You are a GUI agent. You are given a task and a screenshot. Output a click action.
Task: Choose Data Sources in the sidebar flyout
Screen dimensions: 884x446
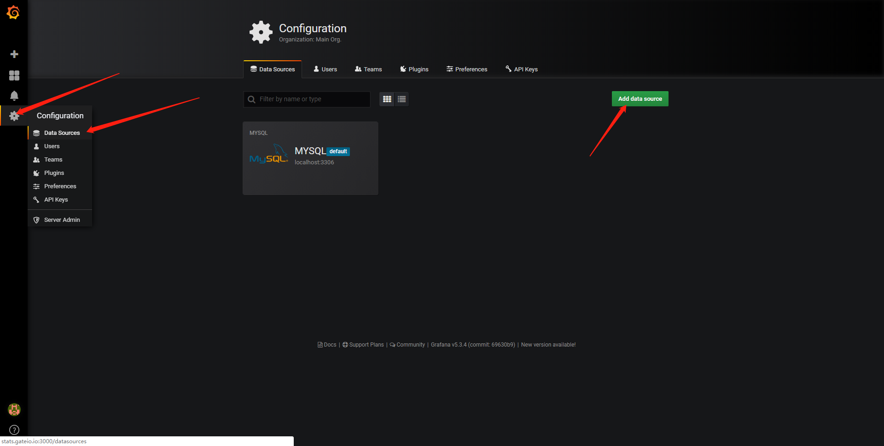point(60,133)
